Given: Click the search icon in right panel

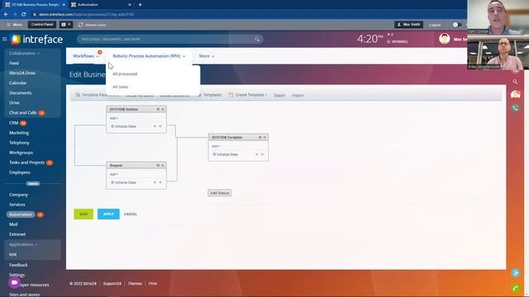Looking at the screenshot, I should pos(515,82).
